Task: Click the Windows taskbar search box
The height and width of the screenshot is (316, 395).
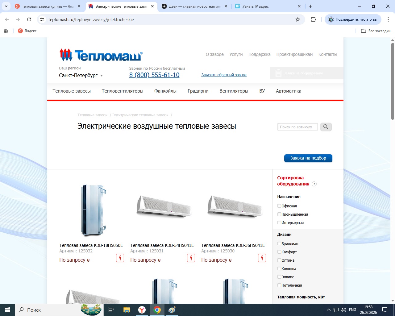Action: tap(59, 310)
